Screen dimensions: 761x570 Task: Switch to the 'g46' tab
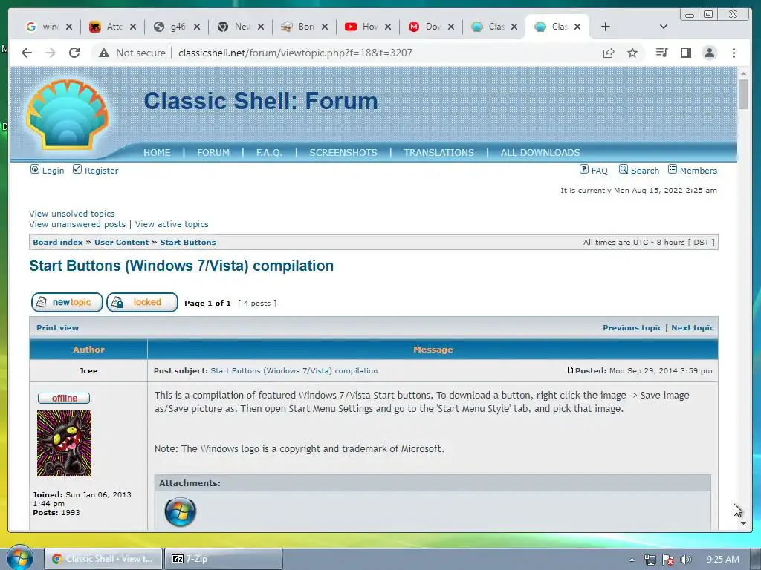175,27
